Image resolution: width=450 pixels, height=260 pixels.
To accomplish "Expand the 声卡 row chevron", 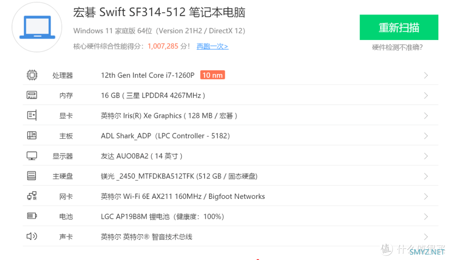I will point(426,237).
